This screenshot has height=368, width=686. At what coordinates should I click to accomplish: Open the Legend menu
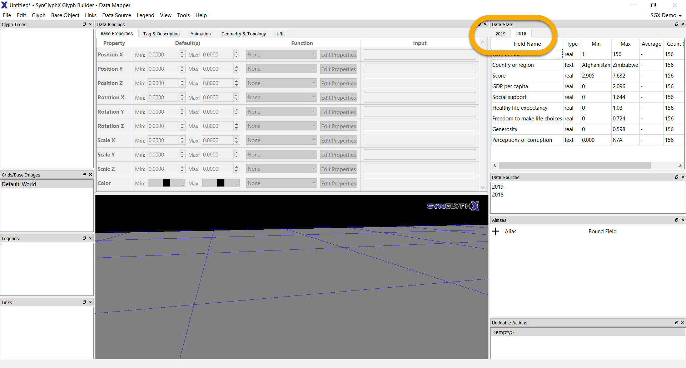point(145,15)
